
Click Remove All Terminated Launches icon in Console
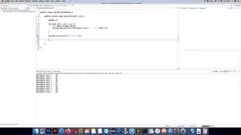tap(216, 72)
